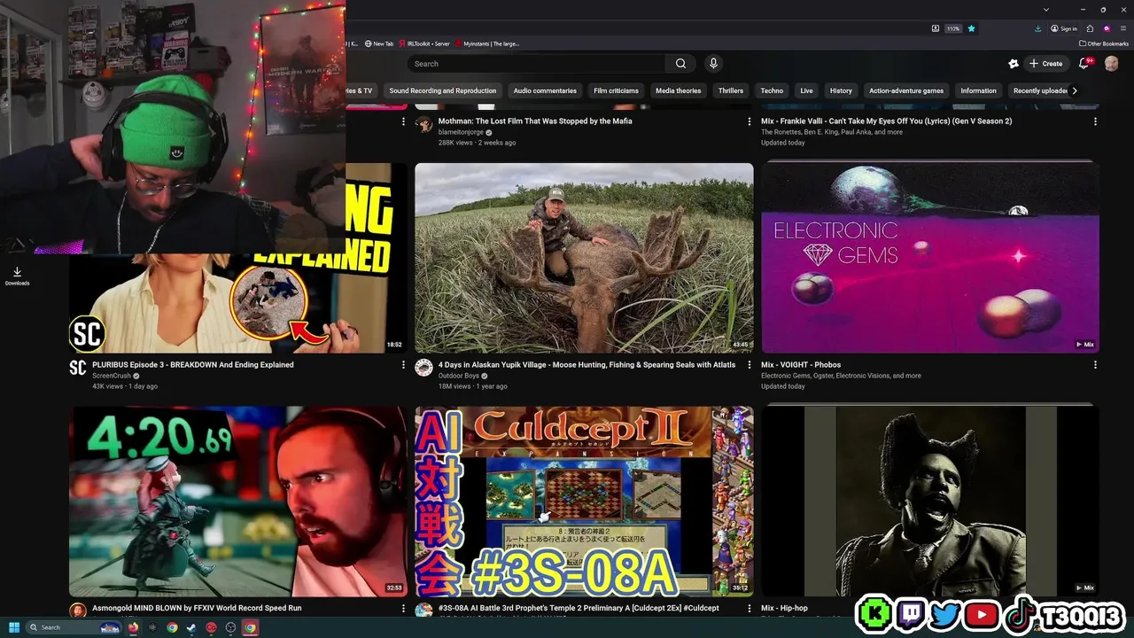Image resolution: width=1134 pixels, height=638 pixels.
Task: Open the Electronic Gems mix thumbnail
Action: [930, 258]
